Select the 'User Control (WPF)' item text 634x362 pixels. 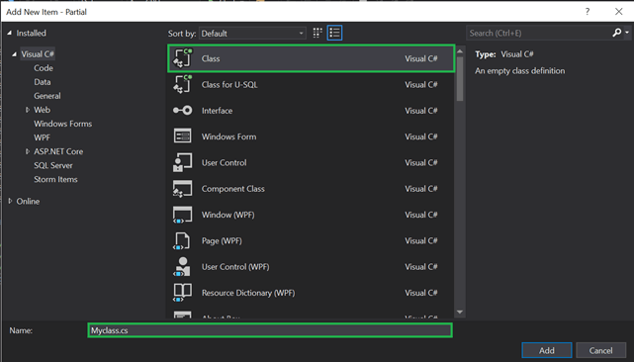[x=235, y=266]
